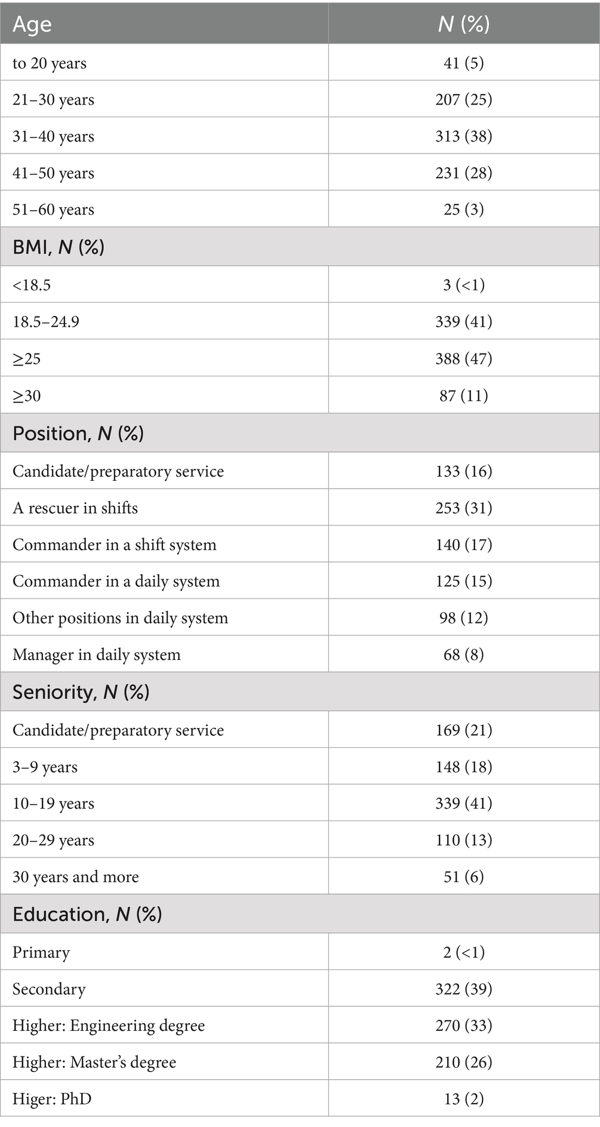This screenshot has width=600, height=1127.
Task: Select the Higer: PhD row label
Action: pyautogui.click(x=52, y=1099)
